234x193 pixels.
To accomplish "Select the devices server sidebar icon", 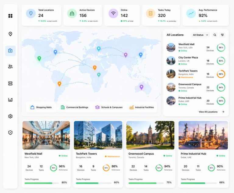I will (x=10, y=83).
